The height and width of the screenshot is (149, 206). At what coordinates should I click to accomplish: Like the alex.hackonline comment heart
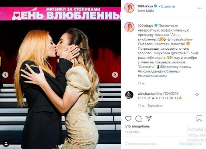click(197, 95)
